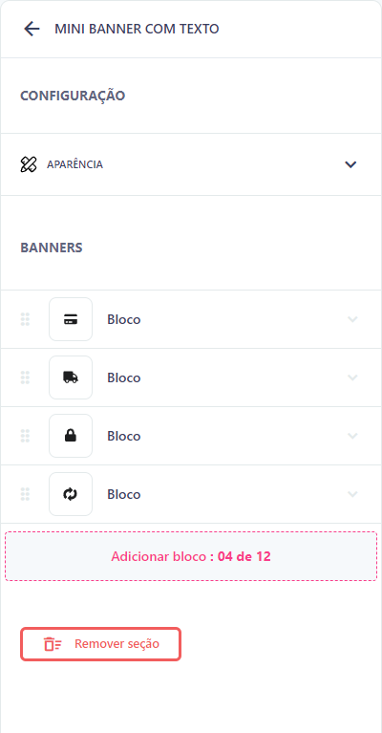Click the drag handle beside the truck block

[25, 377]
